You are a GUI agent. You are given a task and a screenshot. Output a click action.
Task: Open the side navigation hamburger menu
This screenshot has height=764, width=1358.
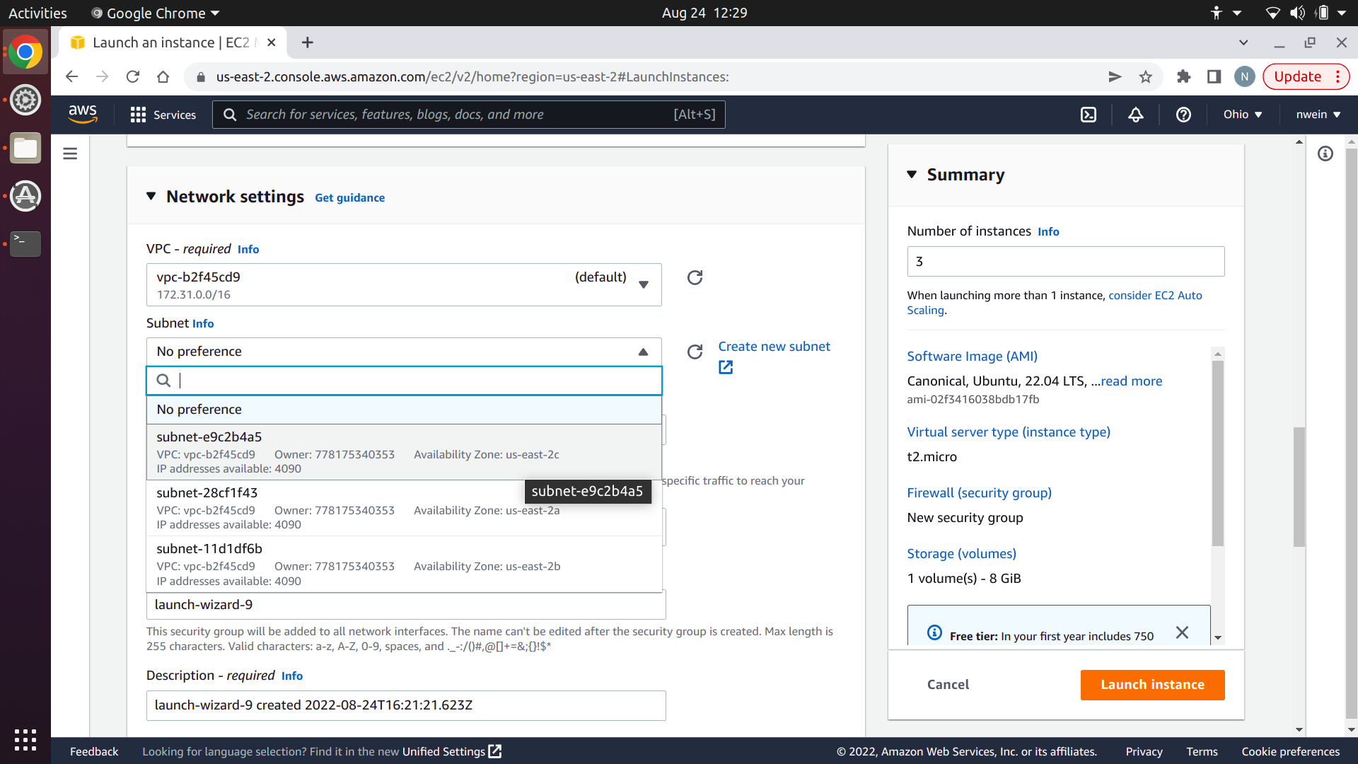click(70, 154)
